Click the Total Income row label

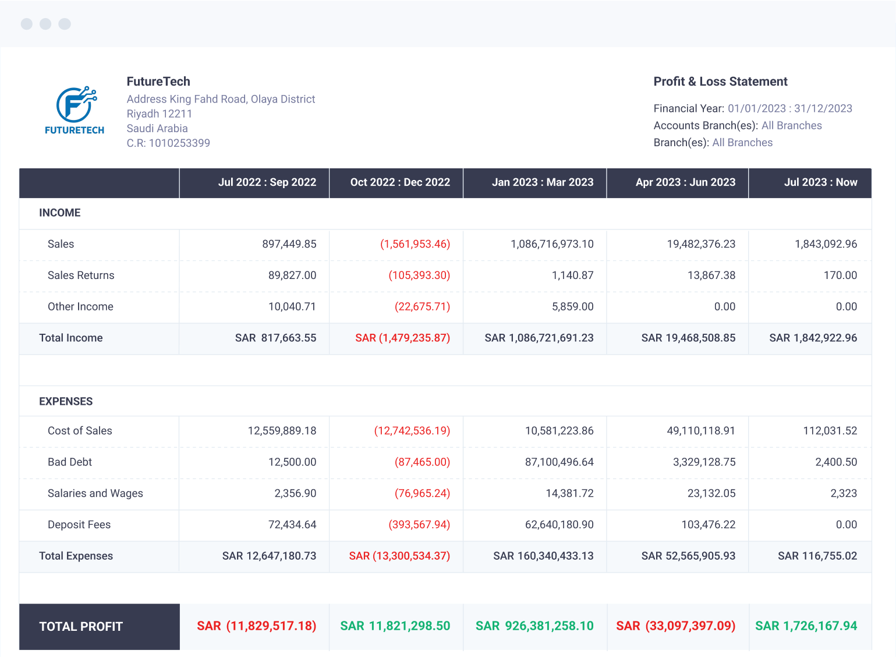click(70, 338)
